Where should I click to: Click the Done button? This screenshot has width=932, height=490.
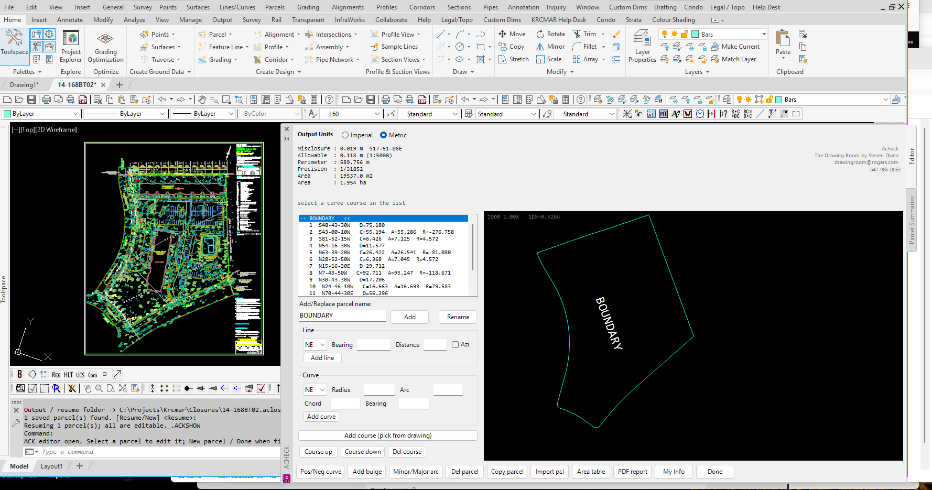715,472
